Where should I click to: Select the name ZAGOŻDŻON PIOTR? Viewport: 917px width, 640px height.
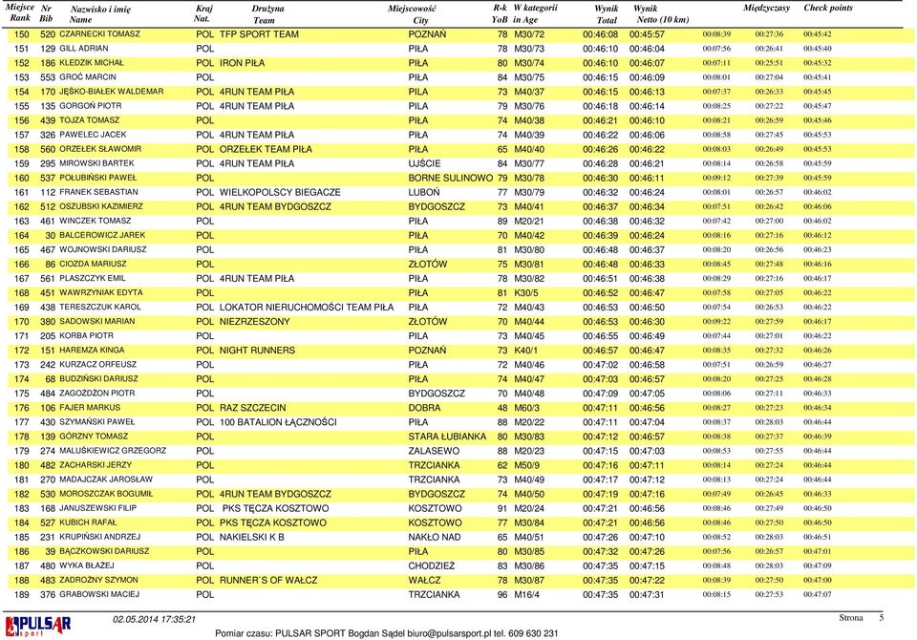(97, 394)
